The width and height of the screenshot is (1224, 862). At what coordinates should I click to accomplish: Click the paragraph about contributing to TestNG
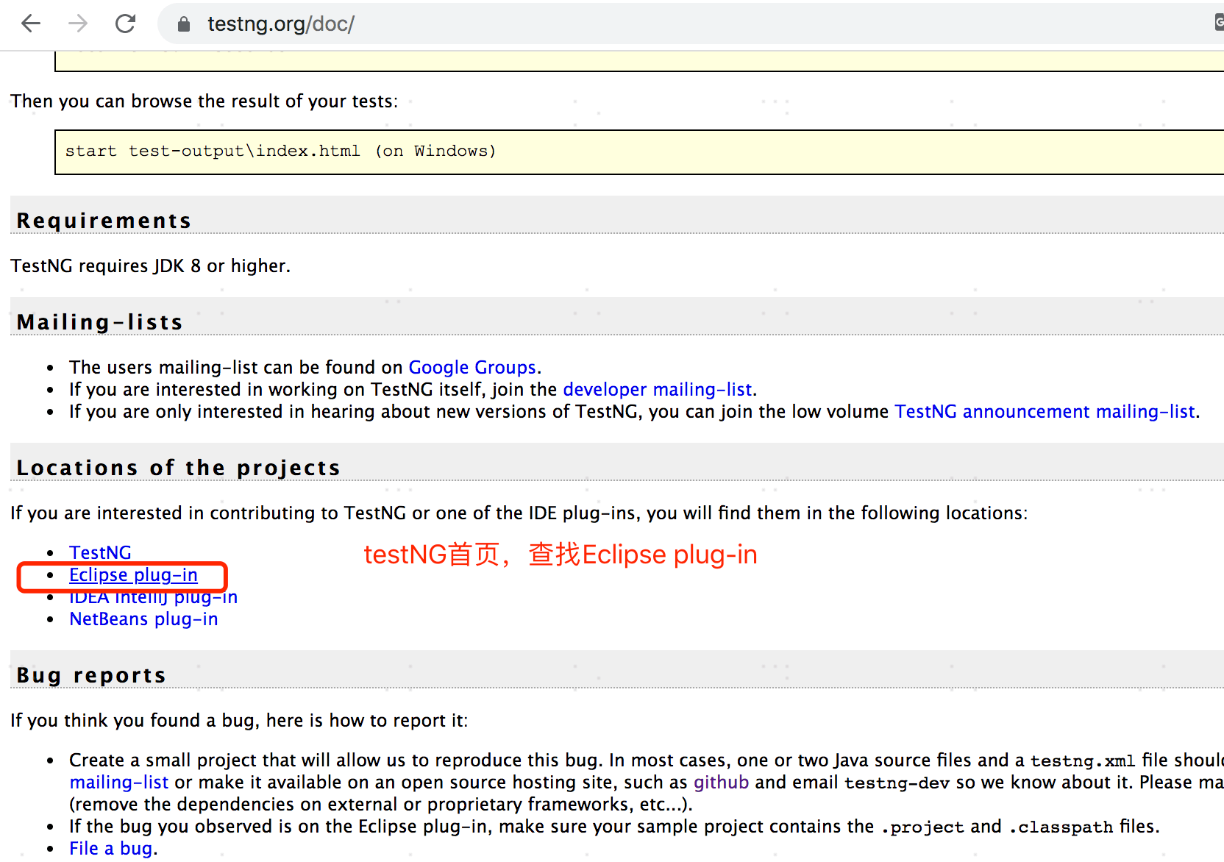[x=519, y=513]
